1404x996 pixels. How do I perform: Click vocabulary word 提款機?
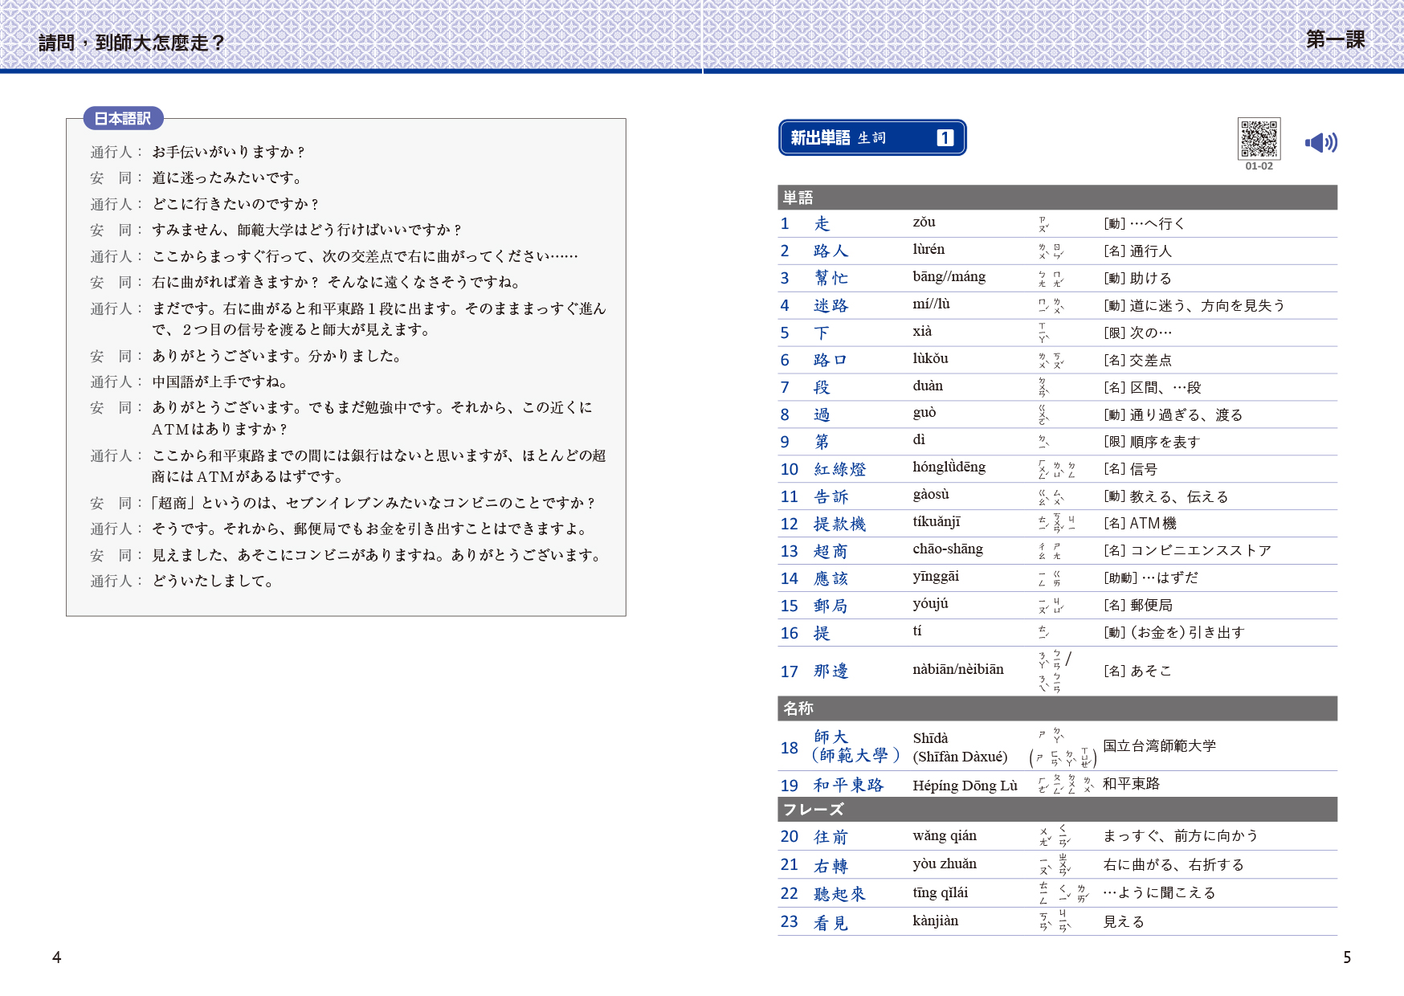(x=839, y=525)
